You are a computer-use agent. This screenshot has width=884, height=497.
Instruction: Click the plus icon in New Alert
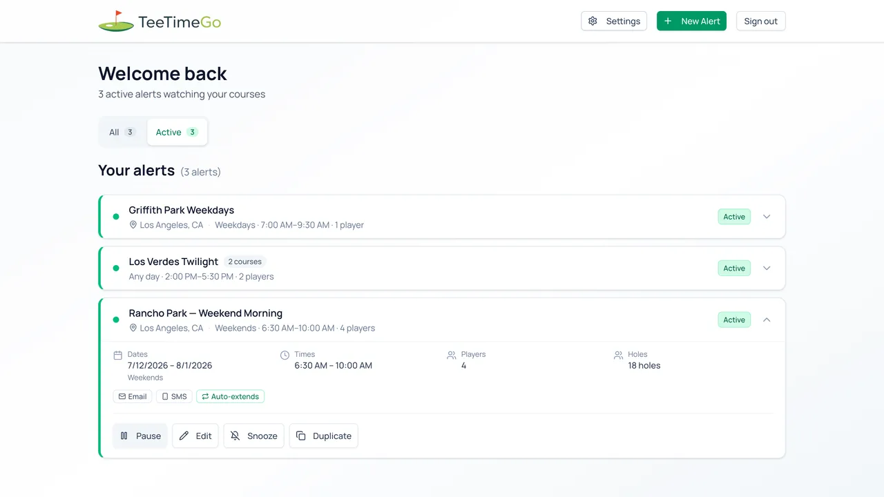(x=668, y=21)
